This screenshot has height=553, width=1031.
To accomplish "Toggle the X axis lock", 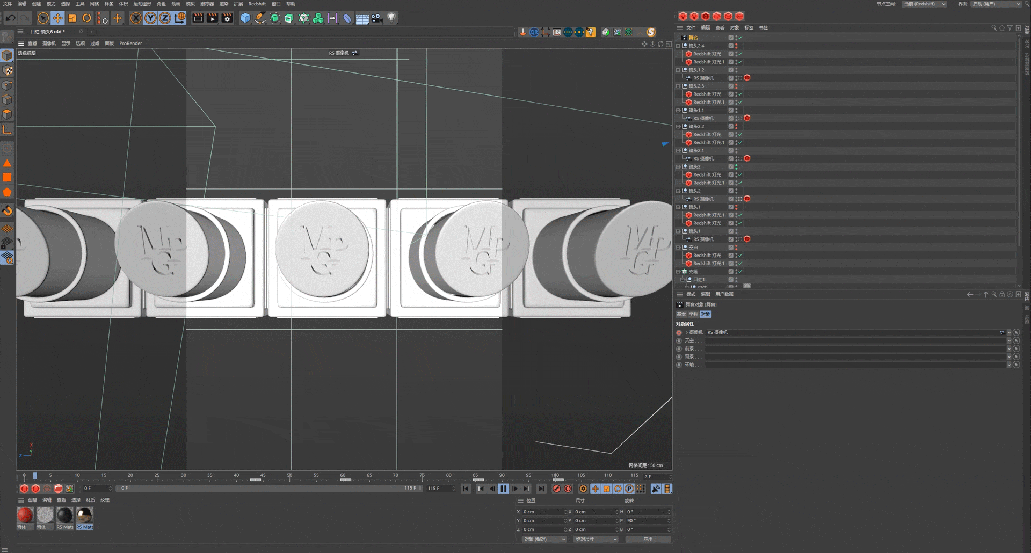I will click(x=136, y=18).
